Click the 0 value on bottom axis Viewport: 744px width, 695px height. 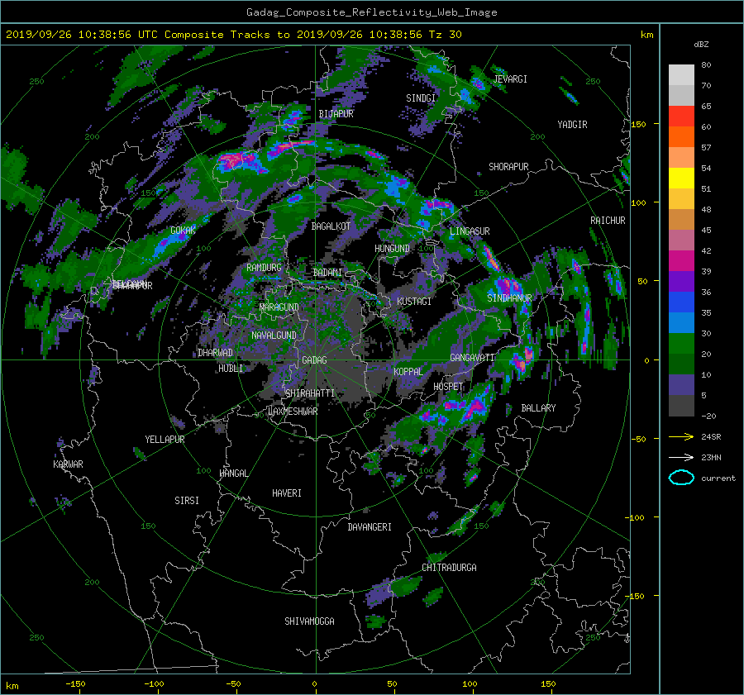click(x=314, y=684)
